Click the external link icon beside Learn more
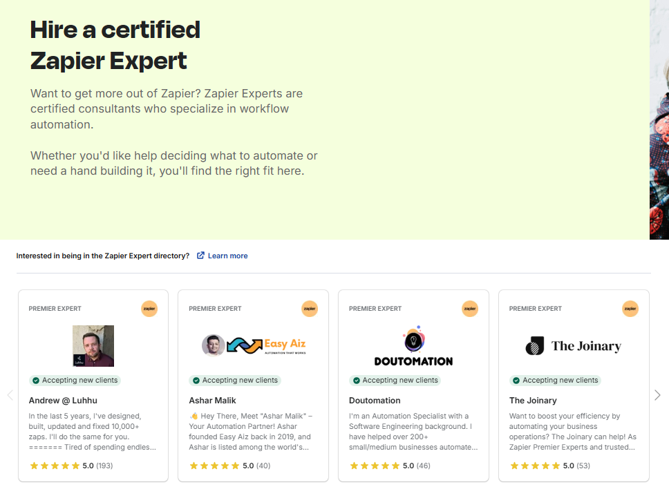 tap(200, 256)
